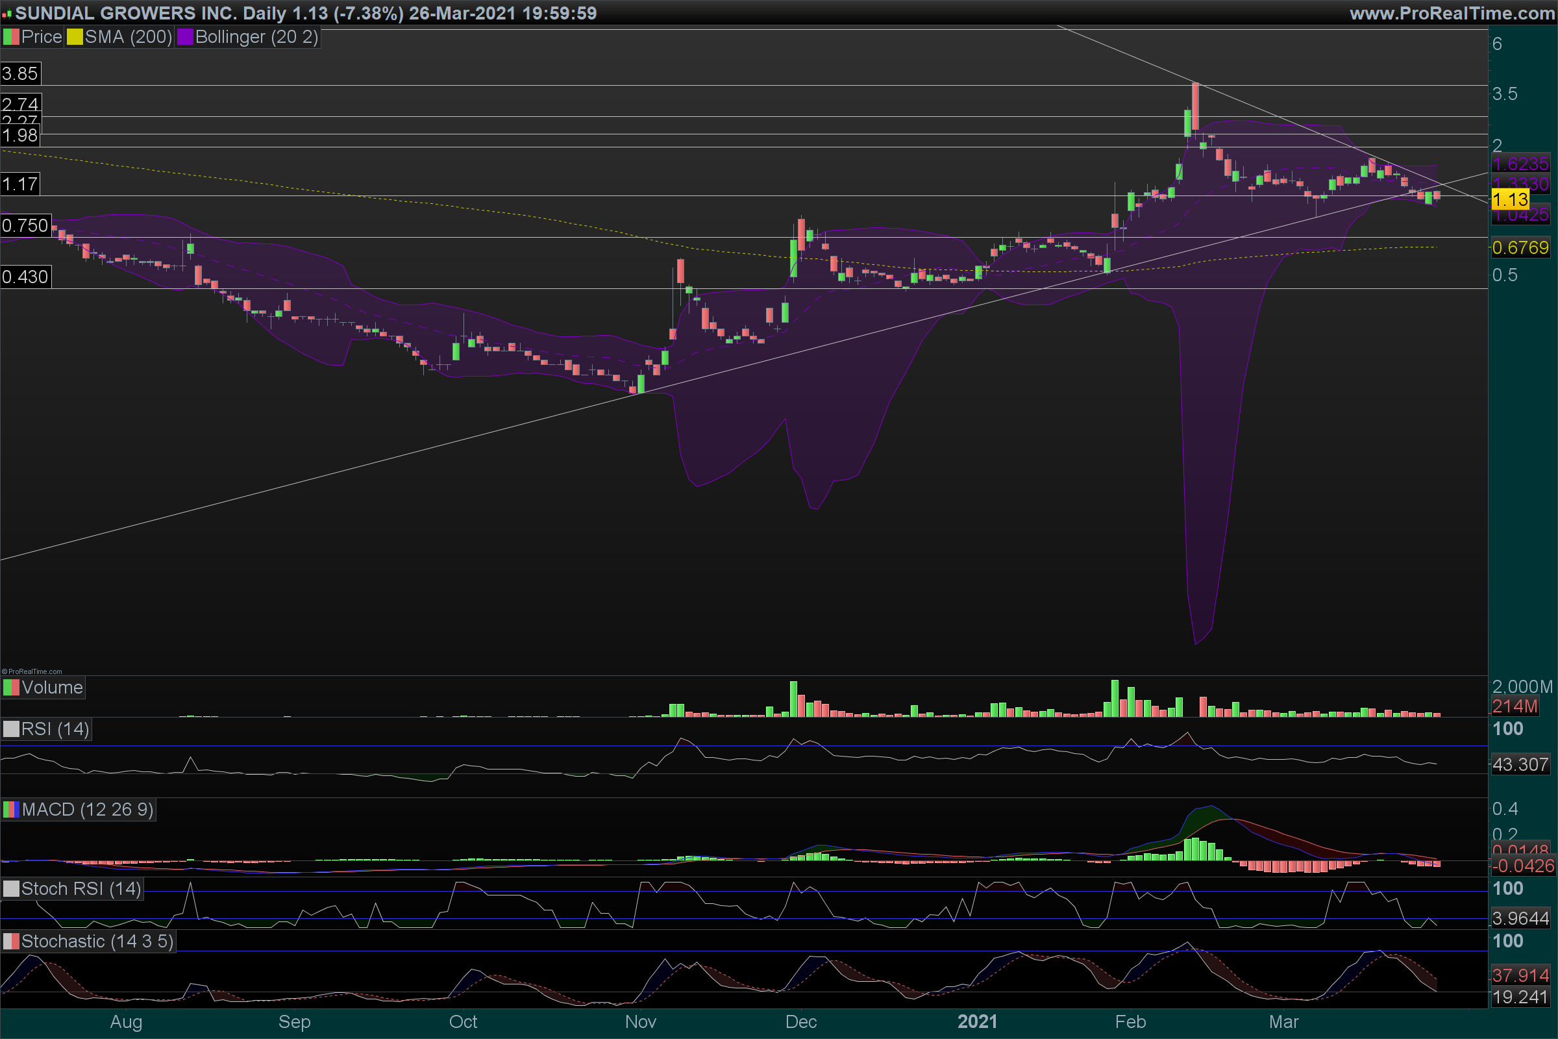Screen dimensions: 1558x1039
Task: Click the 2021 label on time axis
Action: pos(977,1021)
